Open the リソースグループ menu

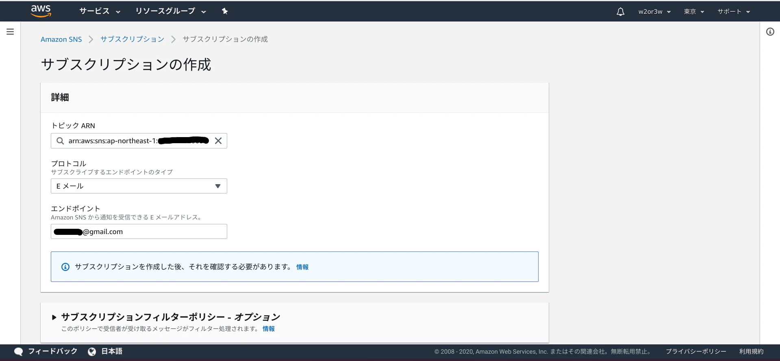(171, 11)
